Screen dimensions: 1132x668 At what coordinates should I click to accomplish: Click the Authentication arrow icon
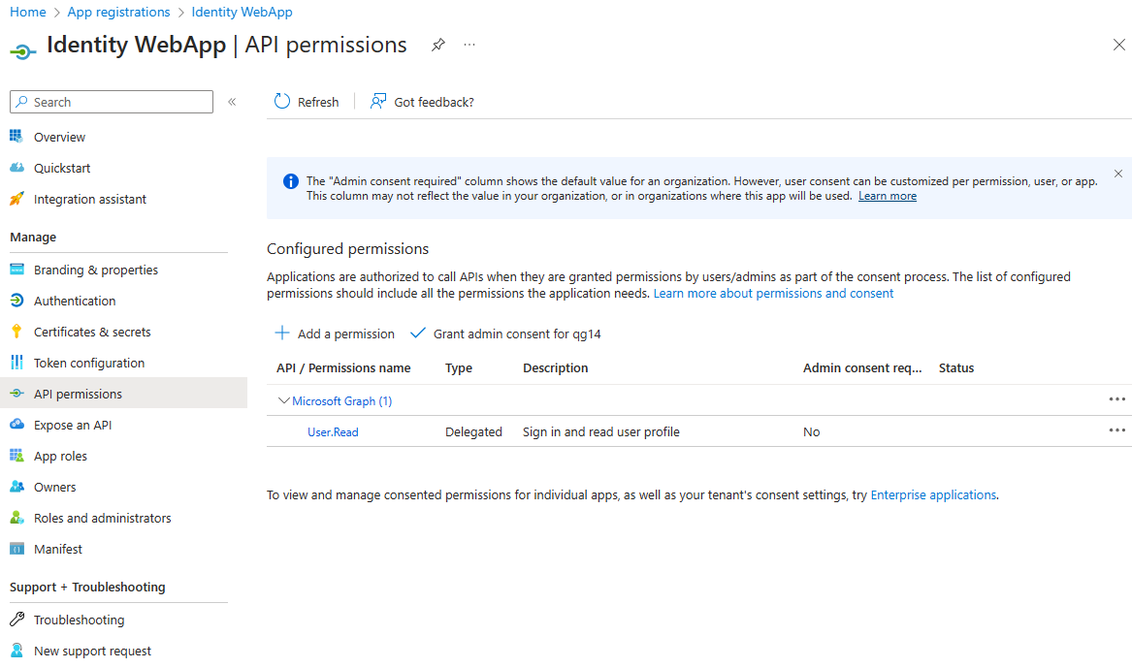(x=16, y=301)
